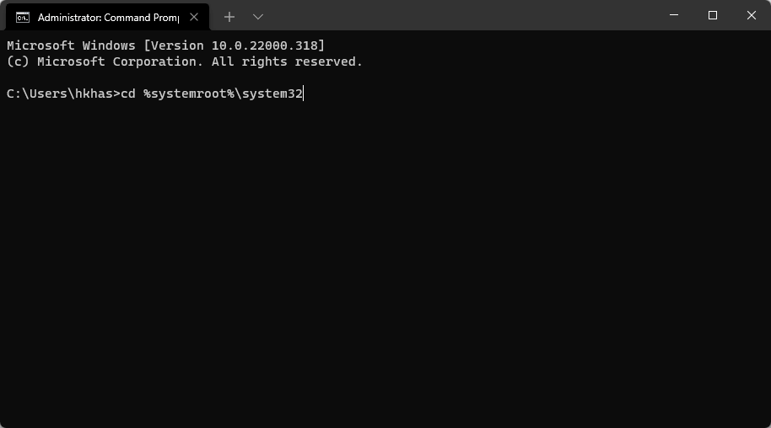Click the Command Prompt icon in the tab
This screenshot has width=771, height=428.
[x=22, y=18]
